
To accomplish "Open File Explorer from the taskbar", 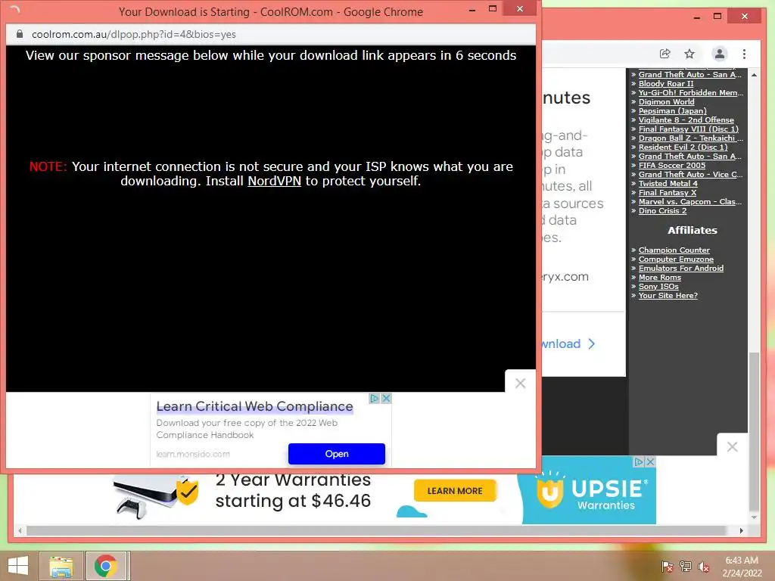I will [x=61, y=566].
